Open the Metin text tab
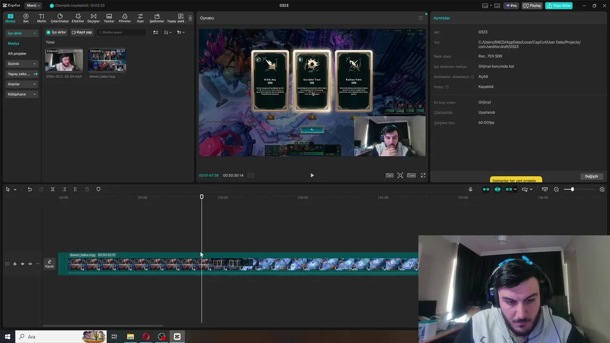Viewport: 610px width, 343px height. coord(41,18)
